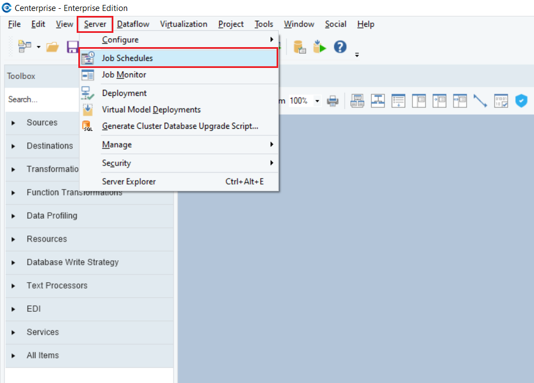The width and height of the screenshot is (534, 383).
Task: Open Server Explorer from menu
Action: coord(179,181)
